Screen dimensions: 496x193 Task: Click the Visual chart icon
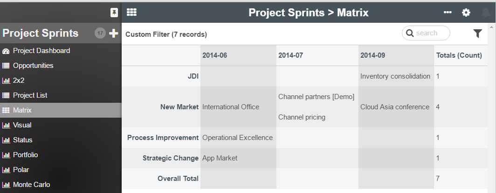click(6, 125)
